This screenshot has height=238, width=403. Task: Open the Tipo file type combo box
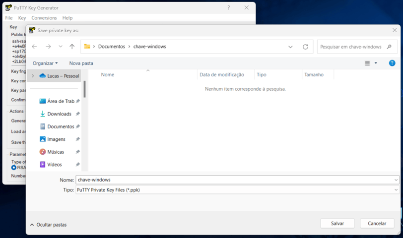point(237,190)
